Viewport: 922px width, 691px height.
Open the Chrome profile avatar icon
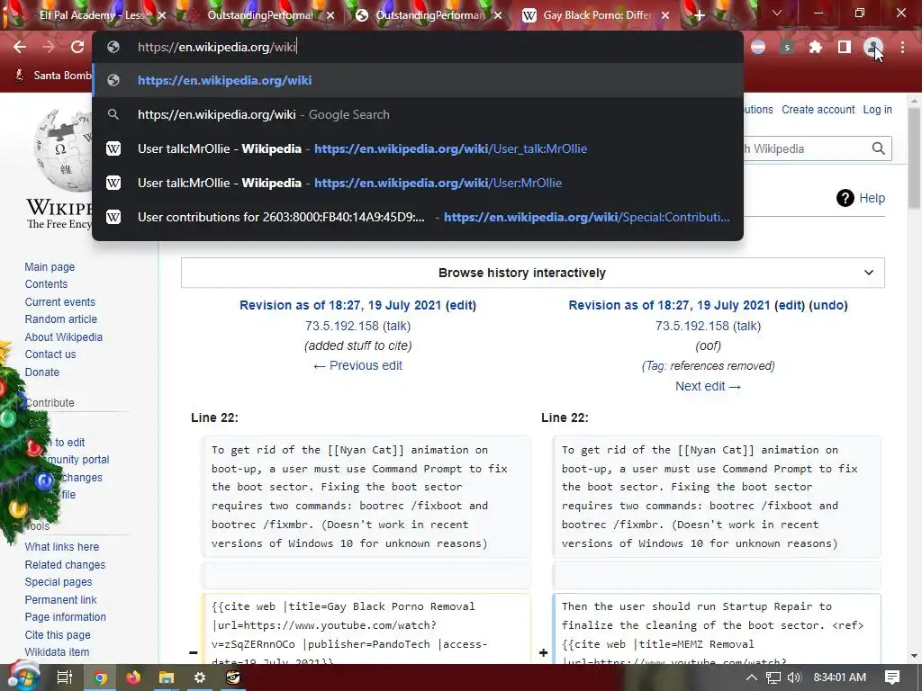[873, 47]
